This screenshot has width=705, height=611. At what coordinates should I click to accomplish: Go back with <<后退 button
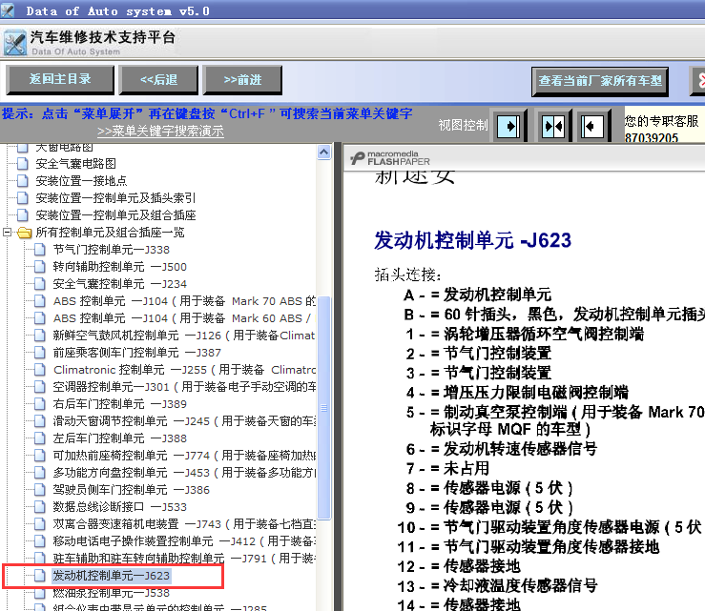[158, 79]
